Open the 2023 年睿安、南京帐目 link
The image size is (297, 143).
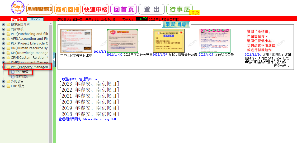pyautogui.click(x=89, y=84)
